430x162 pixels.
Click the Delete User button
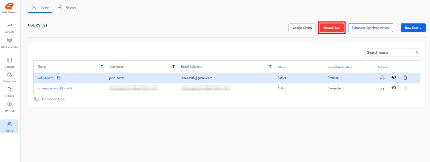pos(332,28)
